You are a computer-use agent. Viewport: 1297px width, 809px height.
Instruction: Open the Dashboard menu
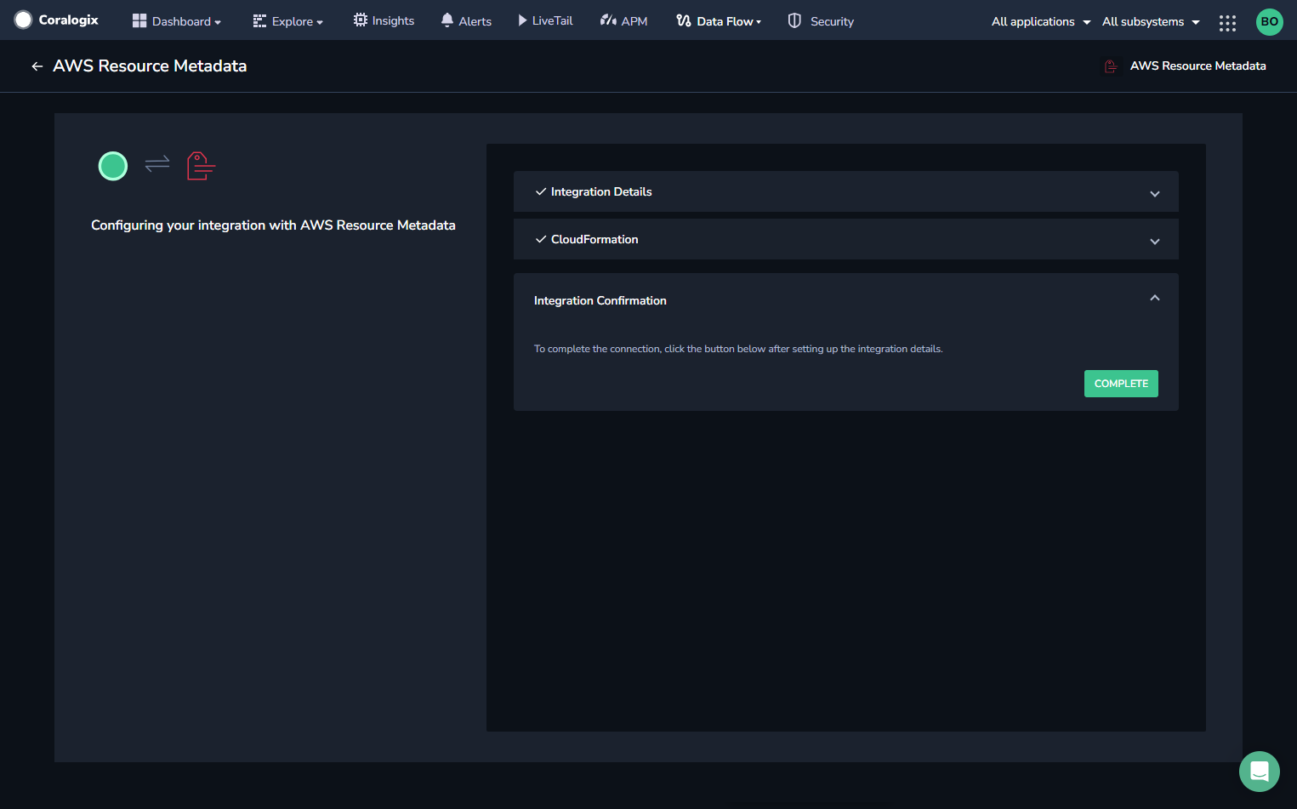pyautogui.click(x=177, y=21)
